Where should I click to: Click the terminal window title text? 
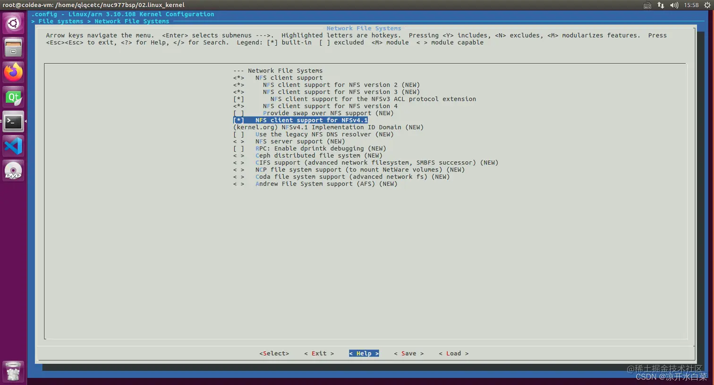(93, 5)
